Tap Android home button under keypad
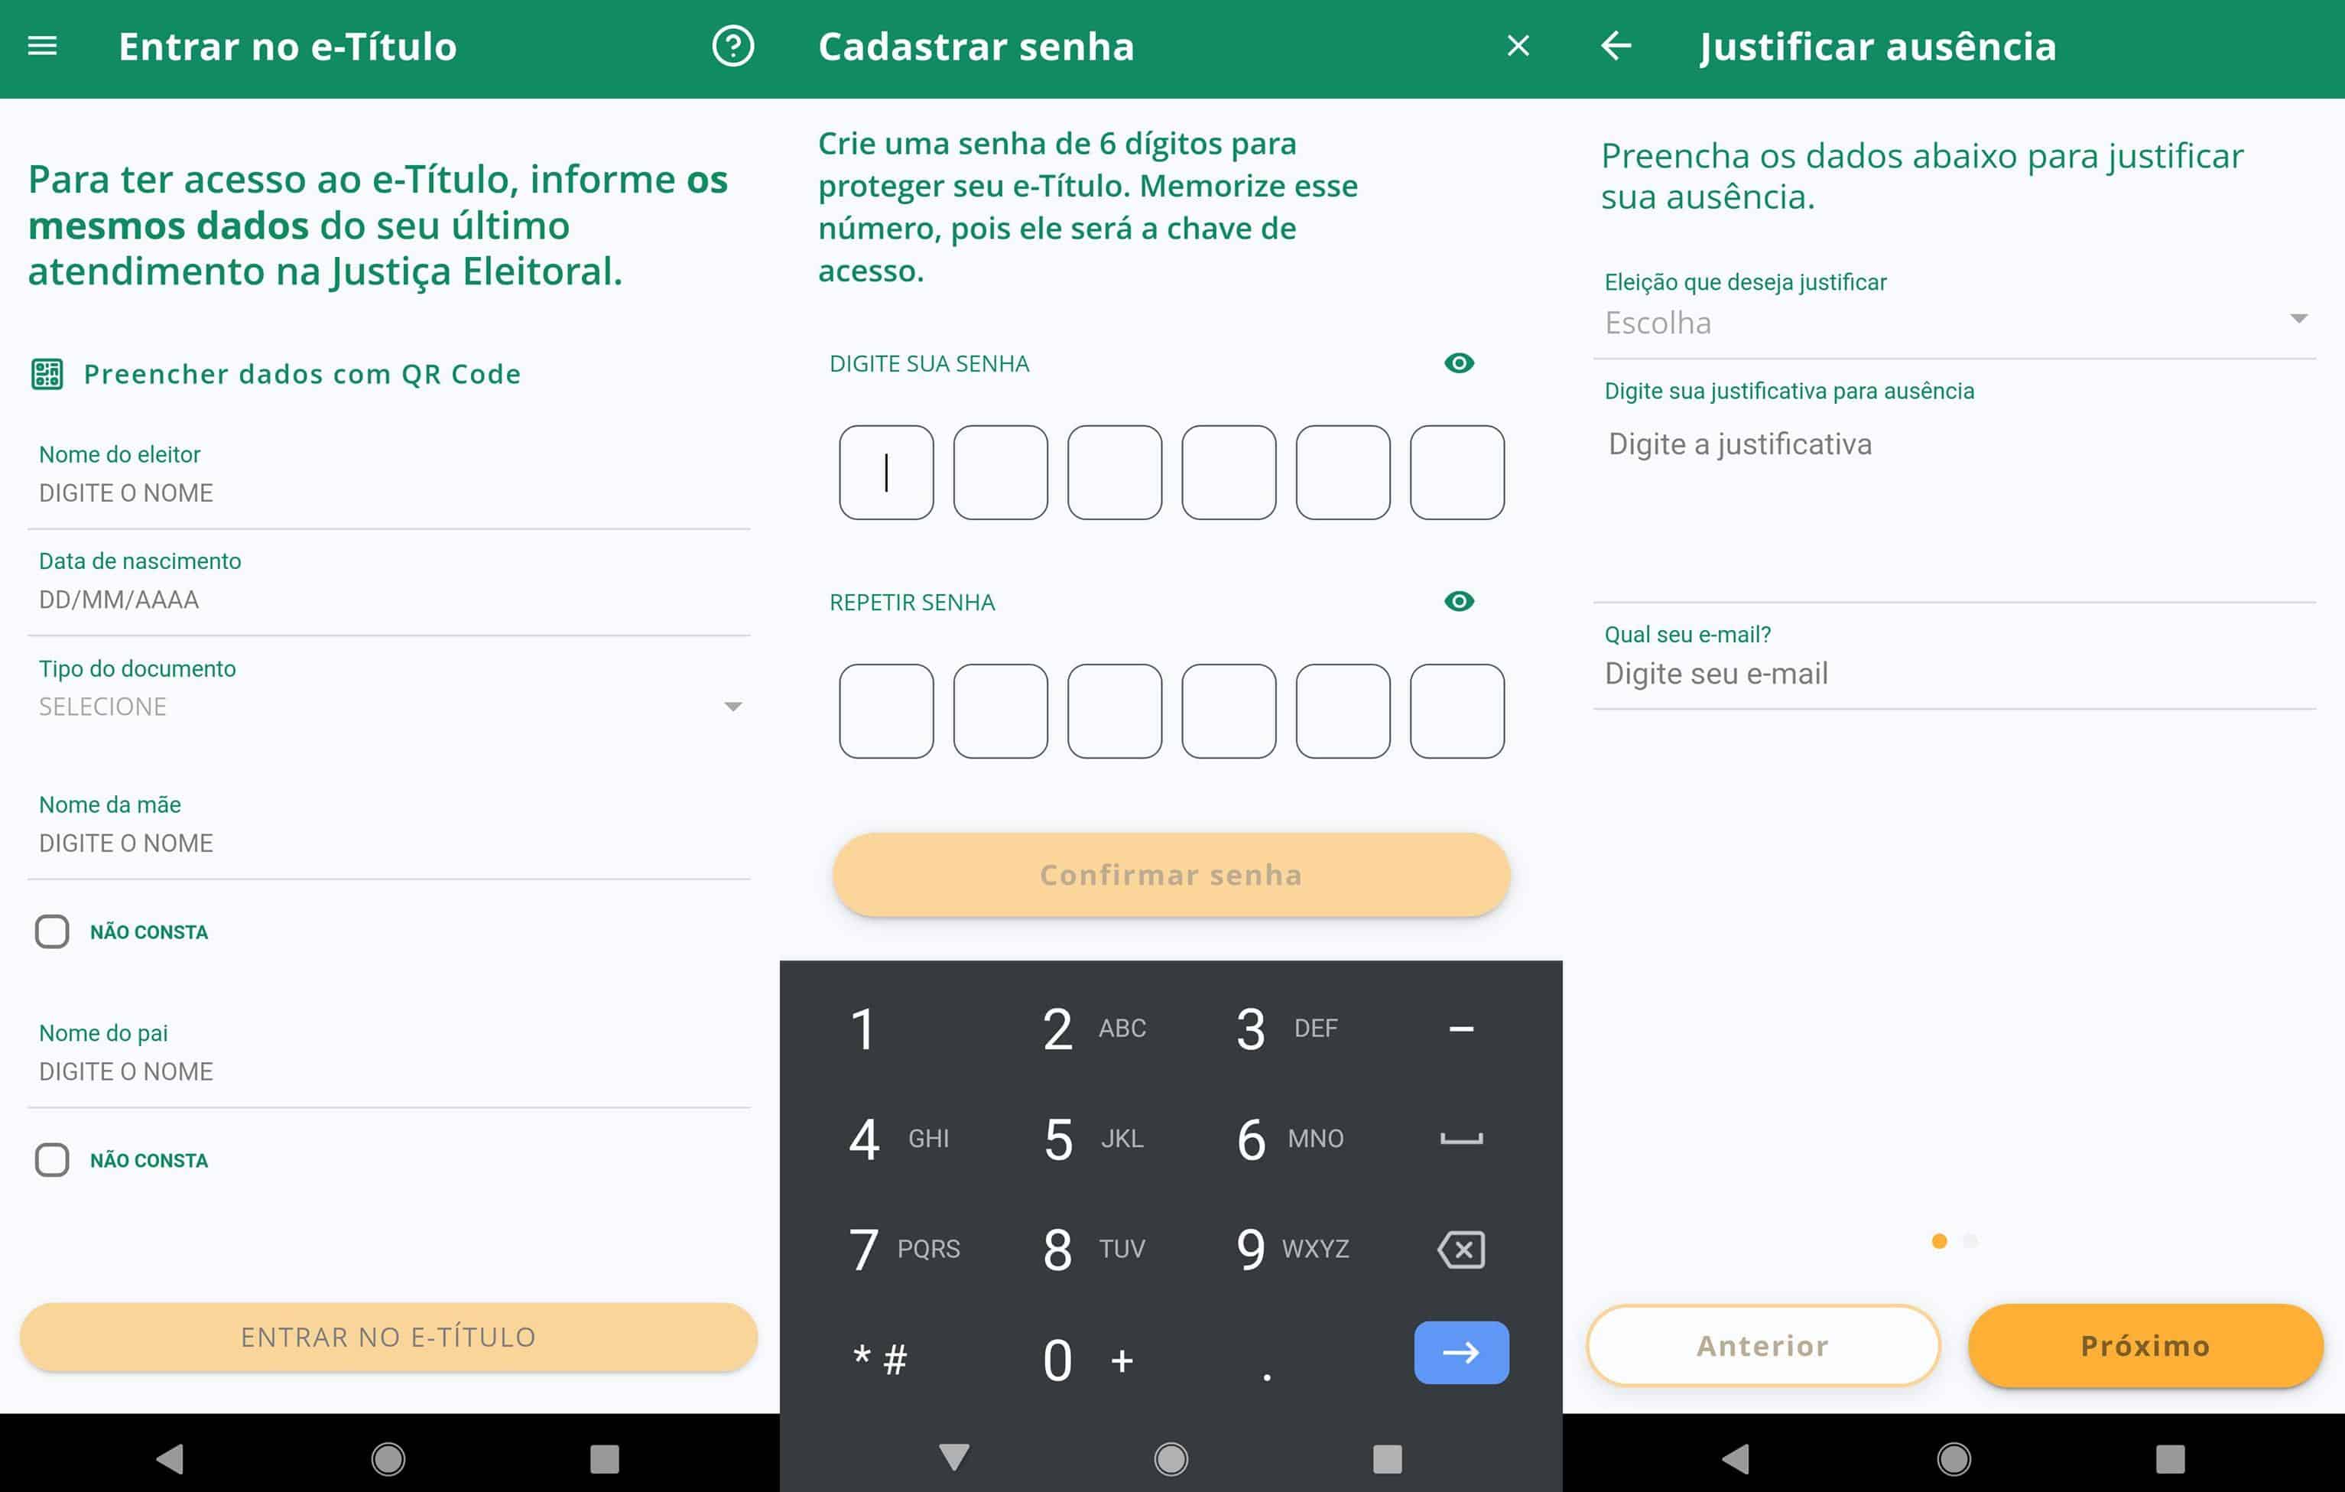Screen dimensions: 2345x1492 point(1171,1458)
